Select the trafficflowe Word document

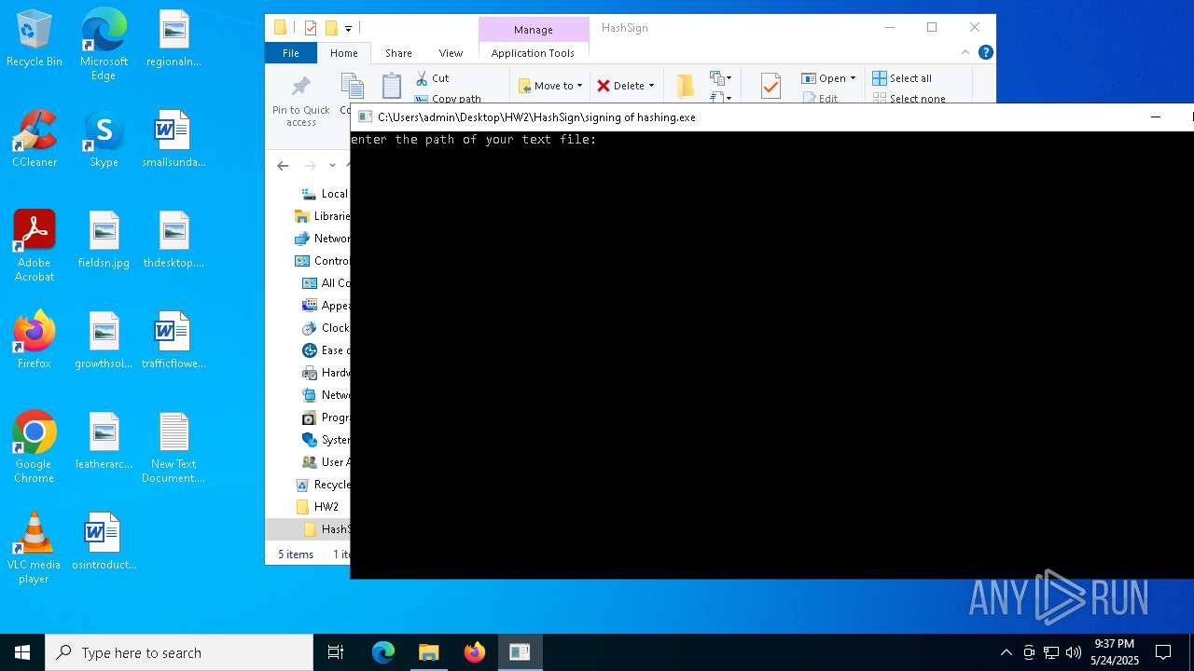[x=174, y=341]
